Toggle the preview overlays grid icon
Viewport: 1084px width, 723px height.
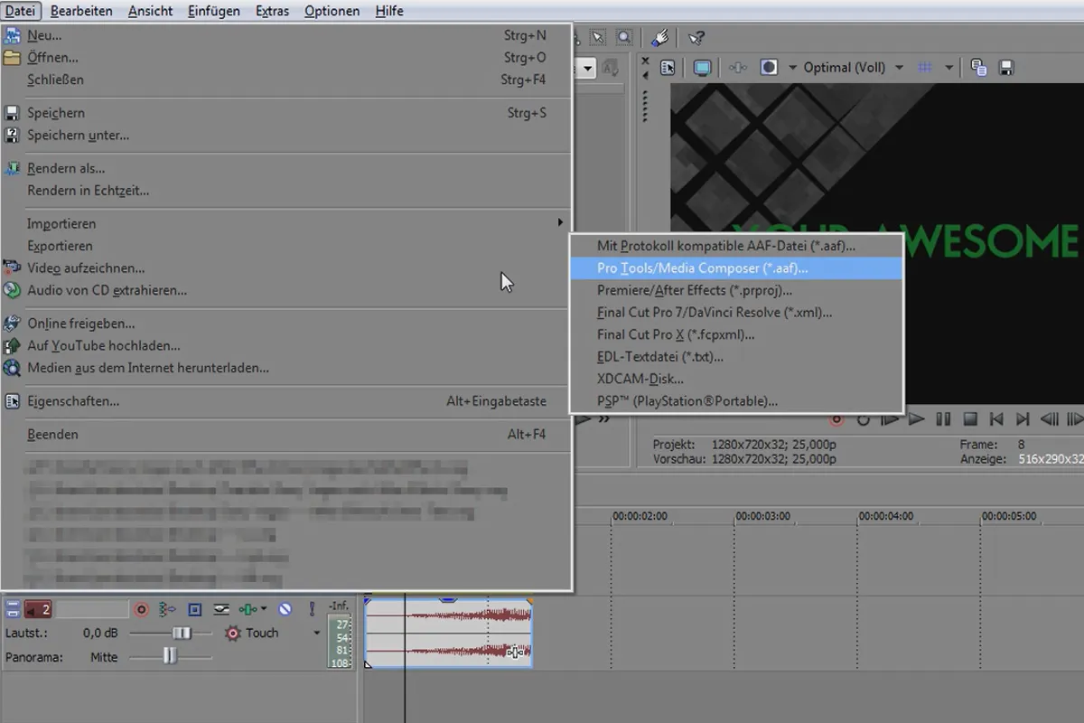pos(925,68)
